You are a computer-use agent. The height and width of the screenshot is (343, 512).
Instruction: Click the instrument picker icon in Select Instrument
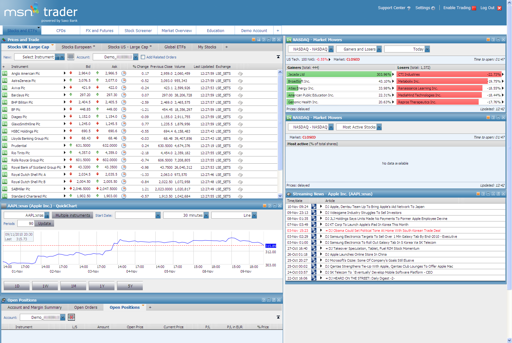57,57
